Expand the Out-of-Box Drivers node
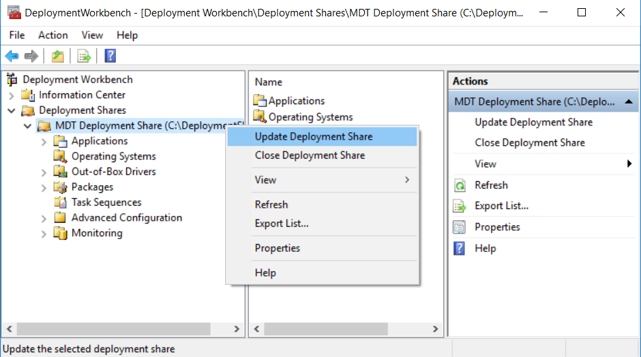 pos(44,172)
